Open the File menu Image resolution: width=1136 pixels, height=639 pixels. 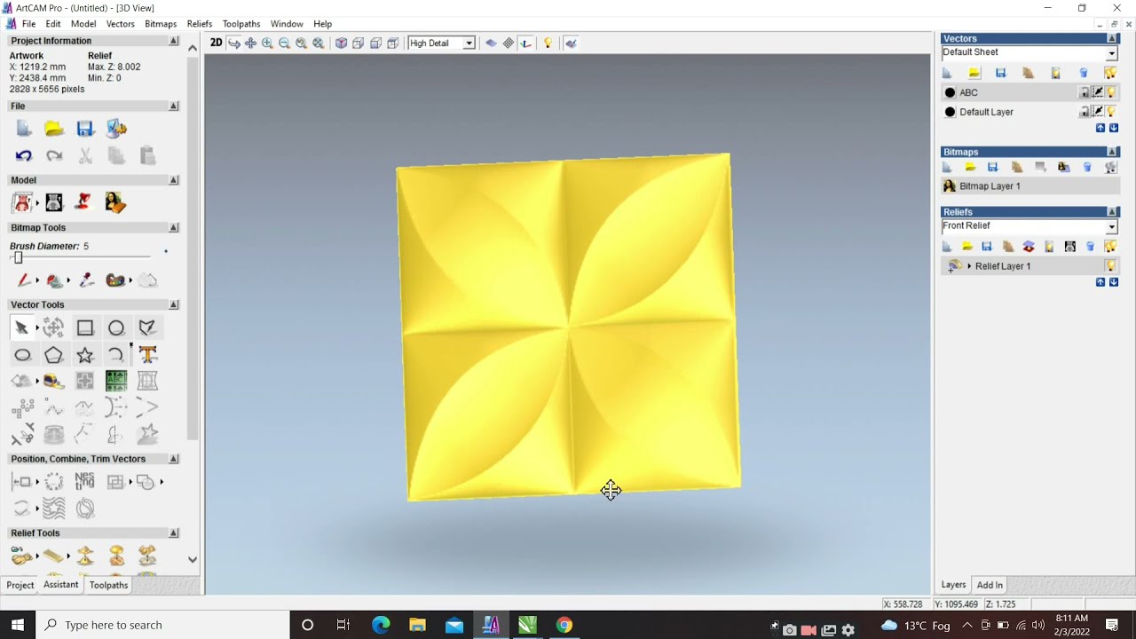pos(28,24)
